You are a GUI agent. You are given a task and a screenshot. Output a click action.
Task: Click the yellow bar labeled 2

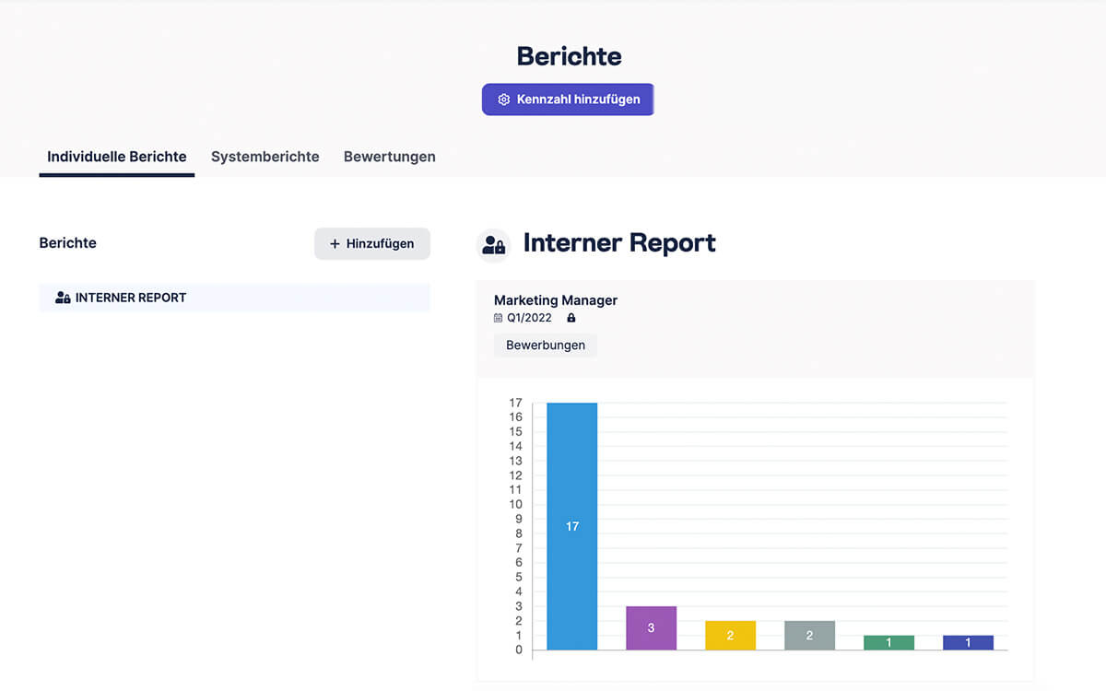[730, 635]
